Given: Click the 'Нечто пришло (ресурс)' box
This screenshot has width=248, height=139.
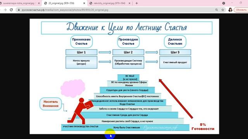Looking at the screenshot, I should coord(81,62).
